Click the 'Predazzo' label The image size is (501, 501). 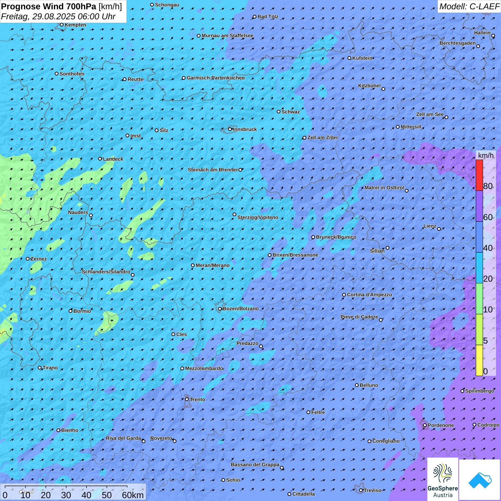click(248, 343)
